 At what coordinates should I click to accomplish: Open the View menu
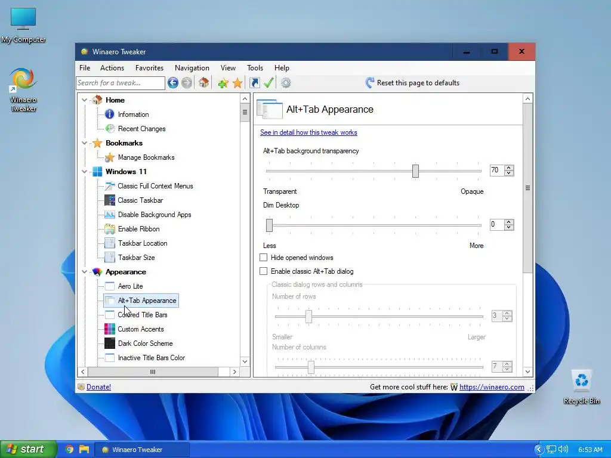[228, 68]
